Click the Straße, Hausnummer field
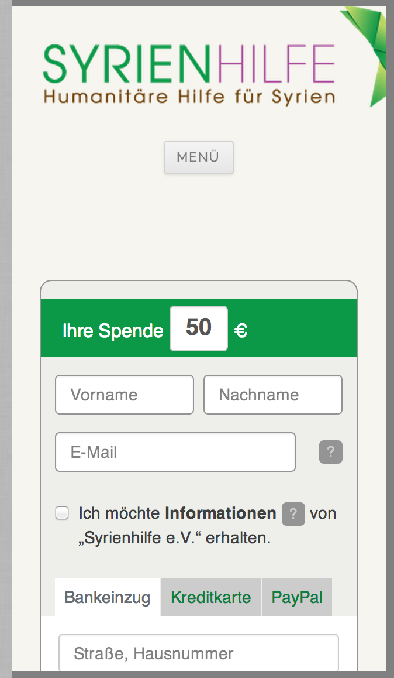Viewport: 394px width, 678px height. pos(198,653)
